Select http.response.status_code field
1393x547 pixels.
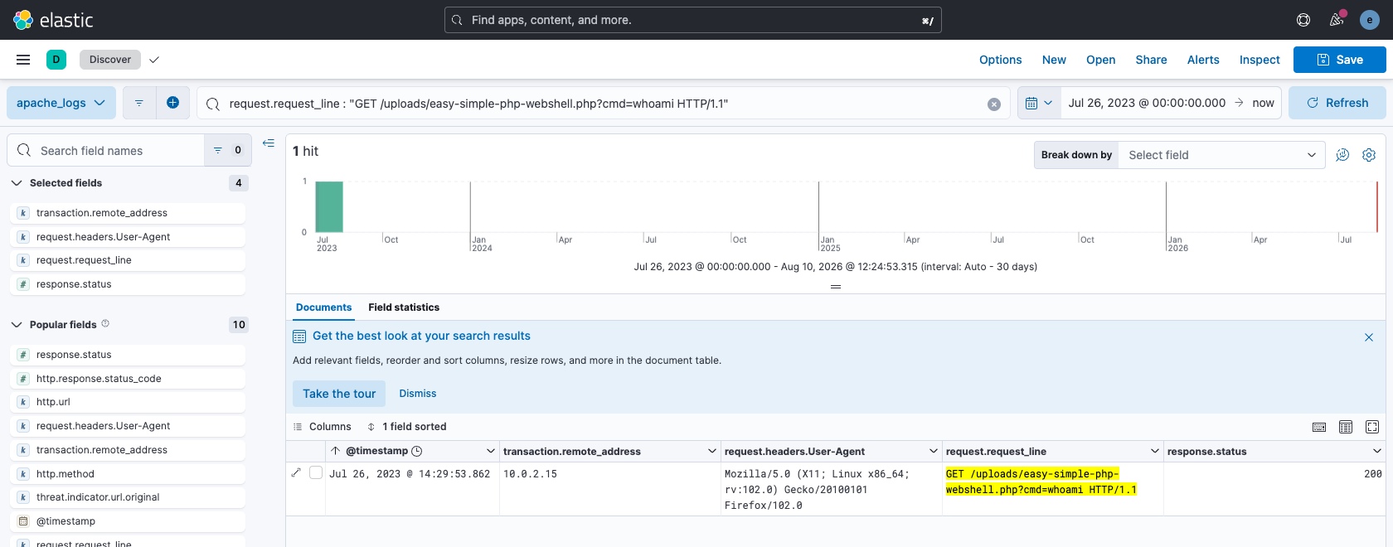pos(129,379)
